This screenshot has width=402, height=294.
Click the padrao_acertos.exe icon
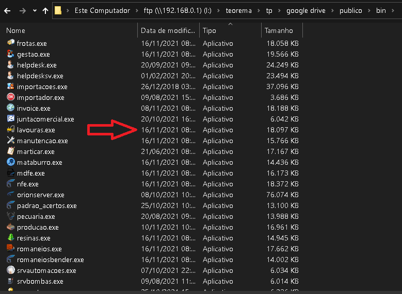point(11,205)
